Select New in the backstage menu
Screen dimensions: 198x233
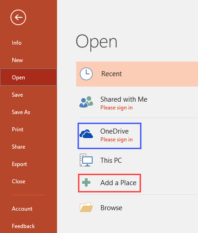click(x=17, y=60)
